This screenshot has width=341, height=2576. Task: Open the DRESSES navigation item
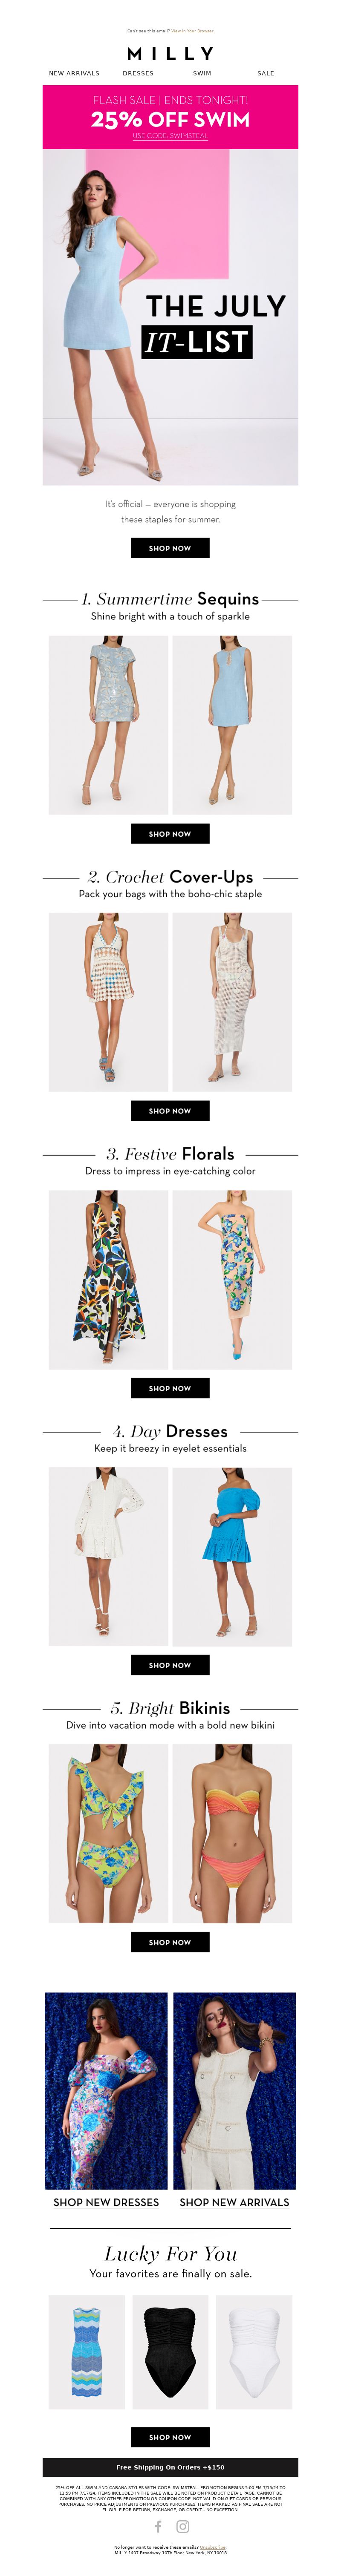click(138, 73)
